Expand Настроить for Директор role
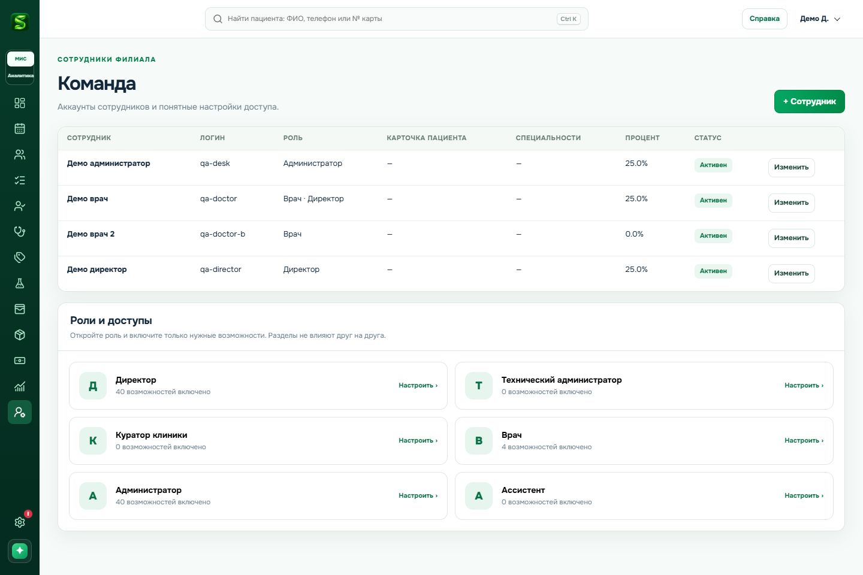 pyautogui.click(x=418, y=385)
